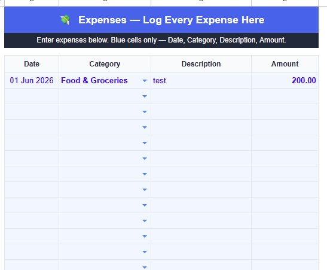Click the "Description" column header cell
The image size is (327, 270).
(201, 64)
